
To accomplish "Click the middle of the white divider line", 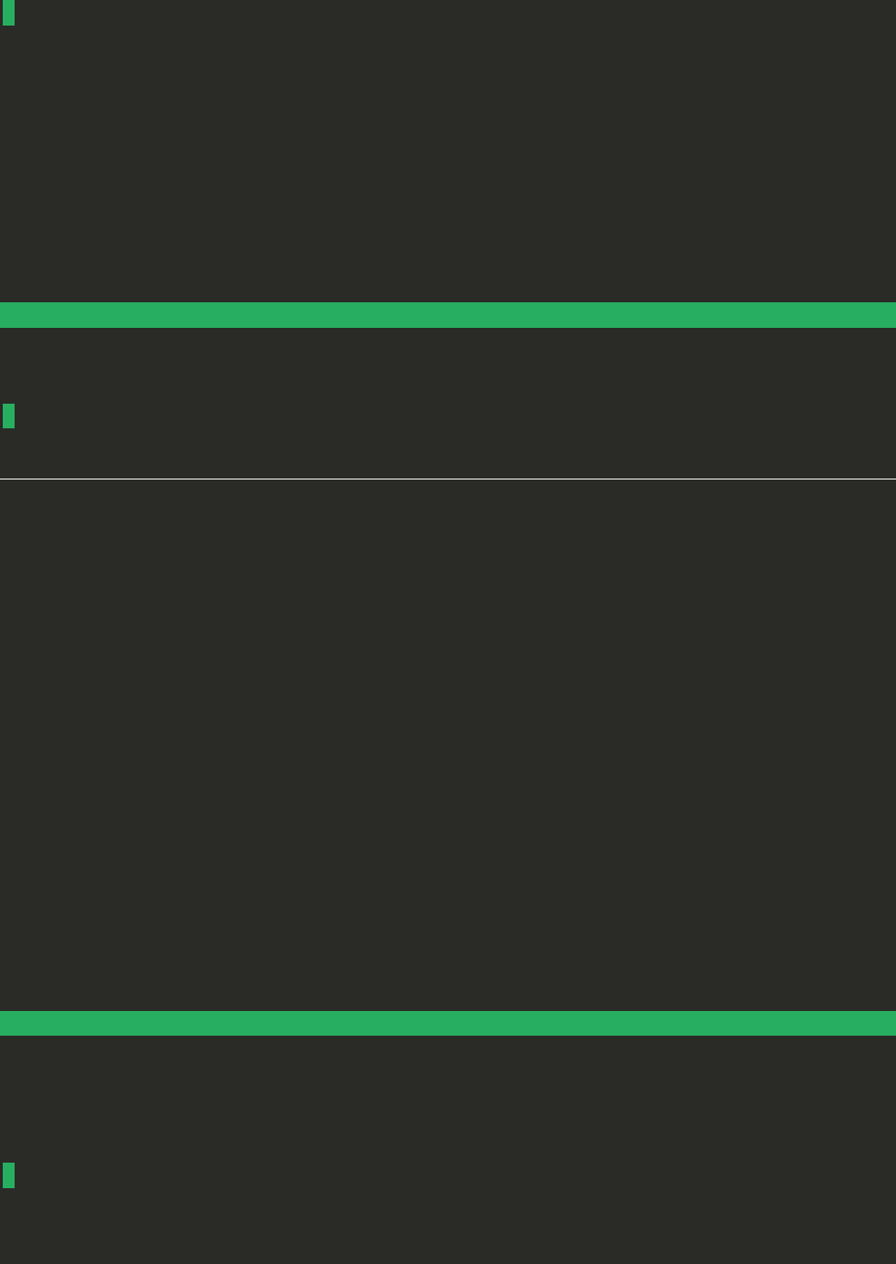I will pos(448,478).
